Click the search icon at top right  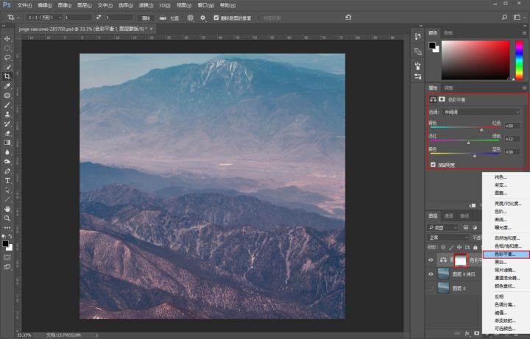point(504,17)
